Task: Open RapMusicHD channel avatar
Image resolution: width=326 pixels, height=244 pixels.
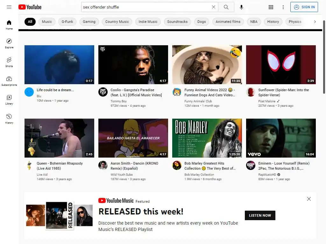Action: pos(251,165)
